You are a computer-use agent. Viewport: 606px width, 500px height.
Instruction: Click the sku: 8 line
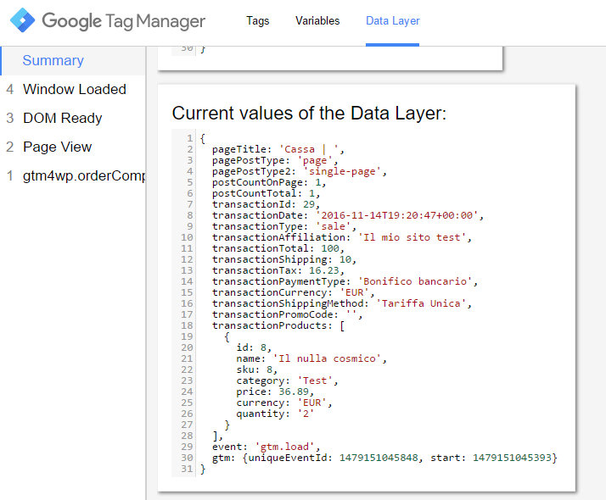tap(257, 369)
